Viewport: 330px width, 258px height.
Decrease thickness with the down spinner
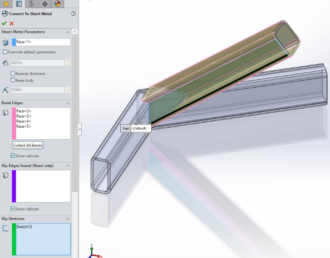68,64
